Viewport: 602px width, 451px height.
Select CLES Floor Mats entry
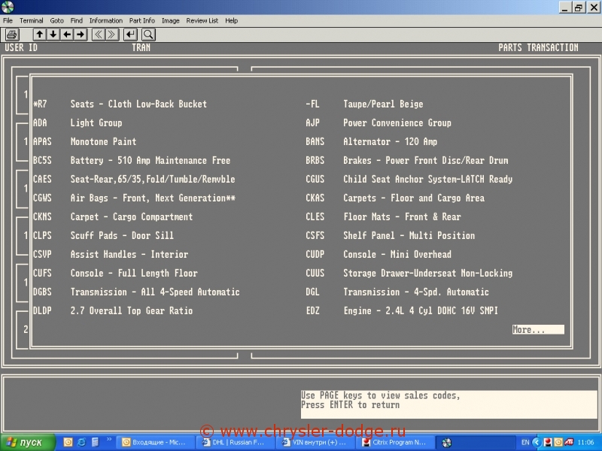[383, 216]
